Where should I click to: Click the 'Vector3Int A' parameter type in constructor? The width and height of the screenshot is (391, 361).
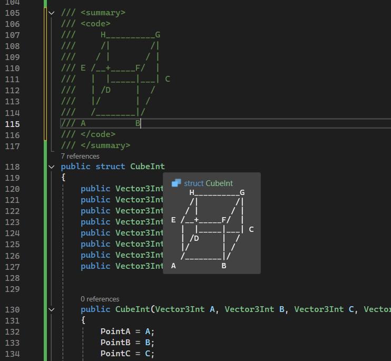point(180,309)
